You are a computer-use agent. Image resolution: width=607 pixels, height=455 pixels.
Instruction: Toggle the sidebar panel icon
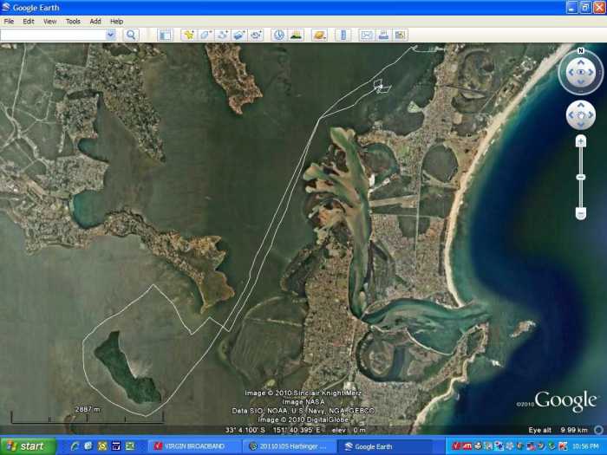click(x=165, y=35)
